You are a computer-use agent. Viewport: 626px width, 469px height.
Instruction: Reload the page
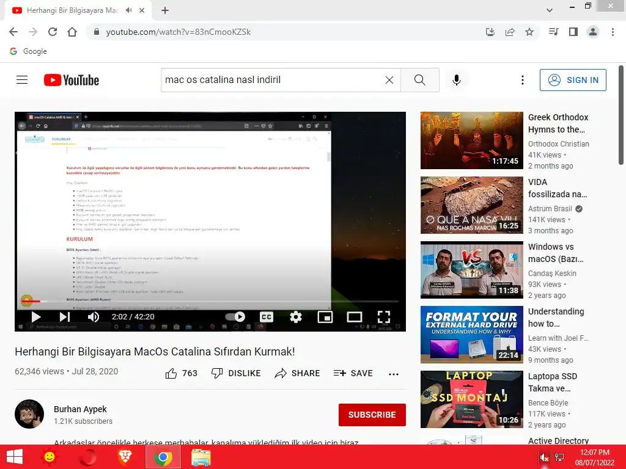click(53, 32)
